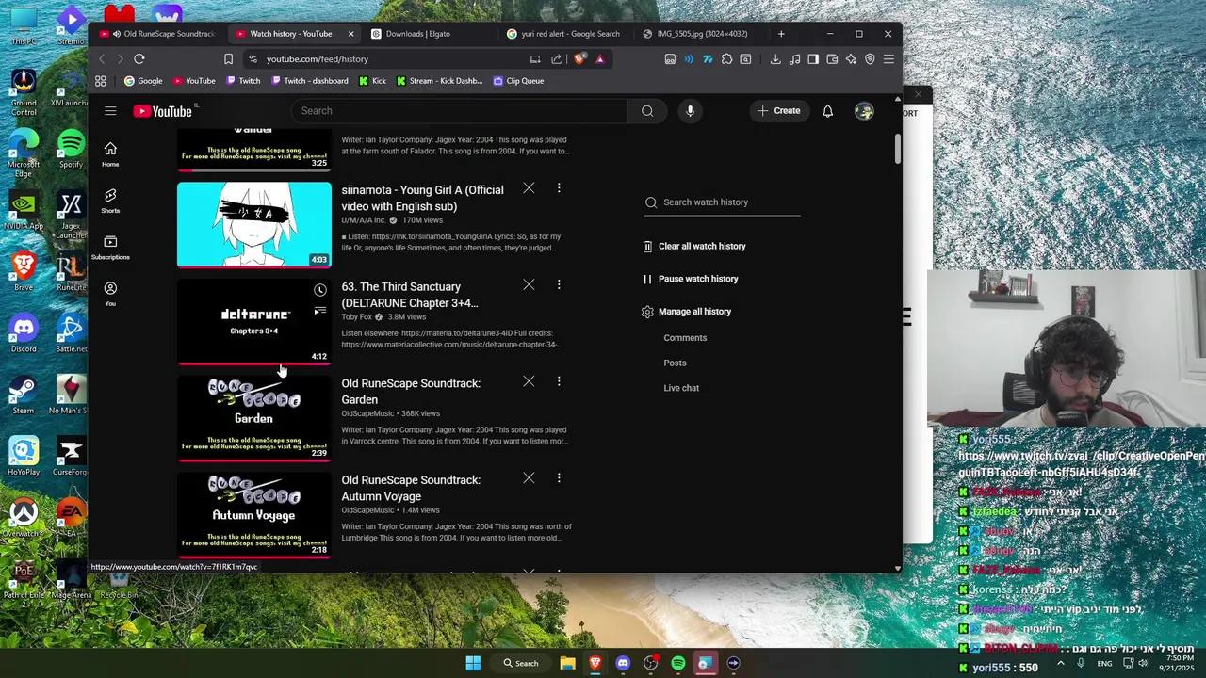Open the Create button menu

tap(778, 111)
